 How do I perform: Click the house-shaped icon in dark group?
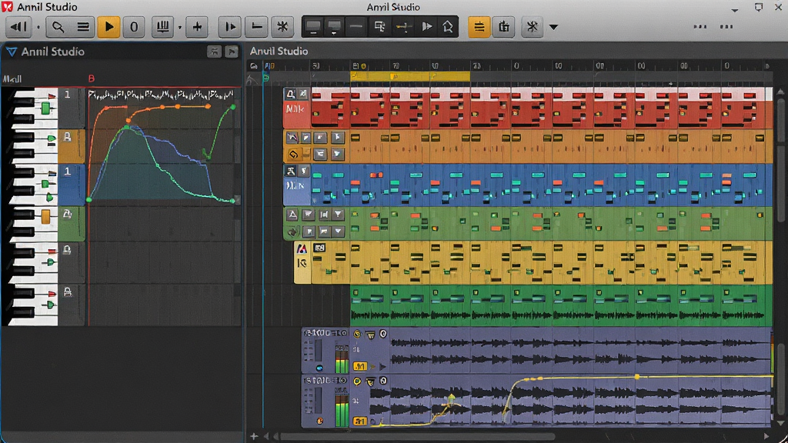pos(447,27)
